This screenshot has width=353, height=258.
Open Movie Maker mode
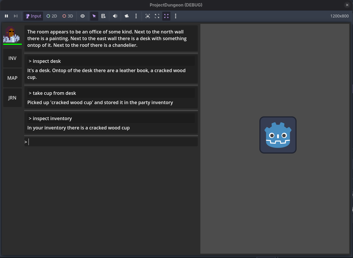click(x=126, y=16)
